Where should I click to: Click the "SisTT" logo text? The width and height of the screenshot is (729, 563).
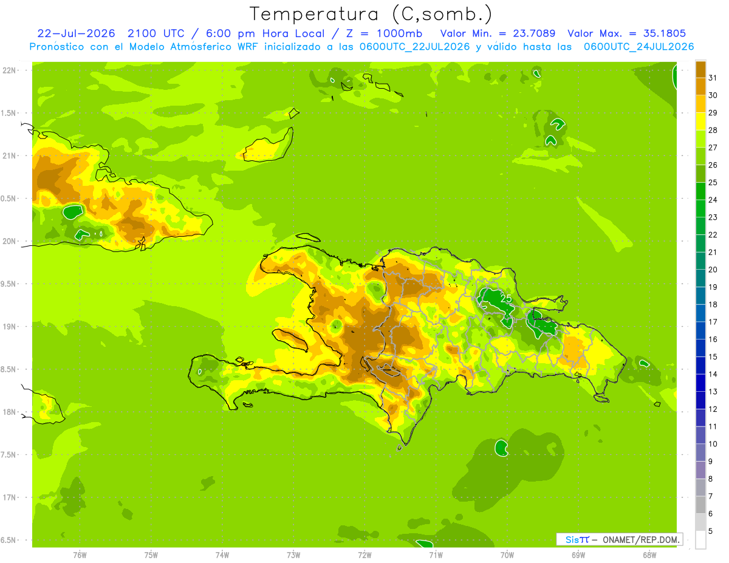(x=577, y=539)
